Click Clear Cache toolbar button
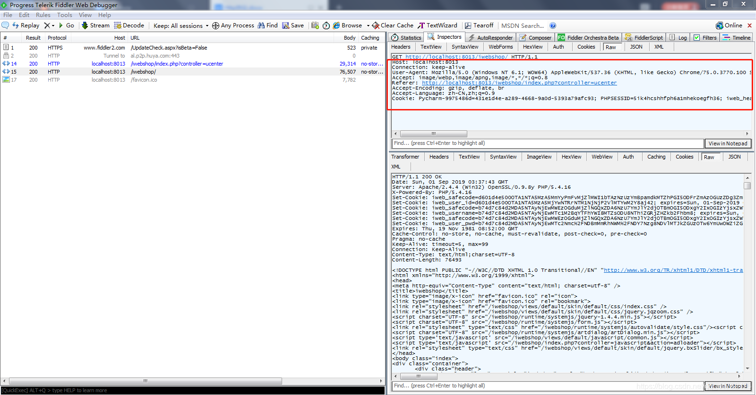The image size is (756, 395). click(393, 25)
